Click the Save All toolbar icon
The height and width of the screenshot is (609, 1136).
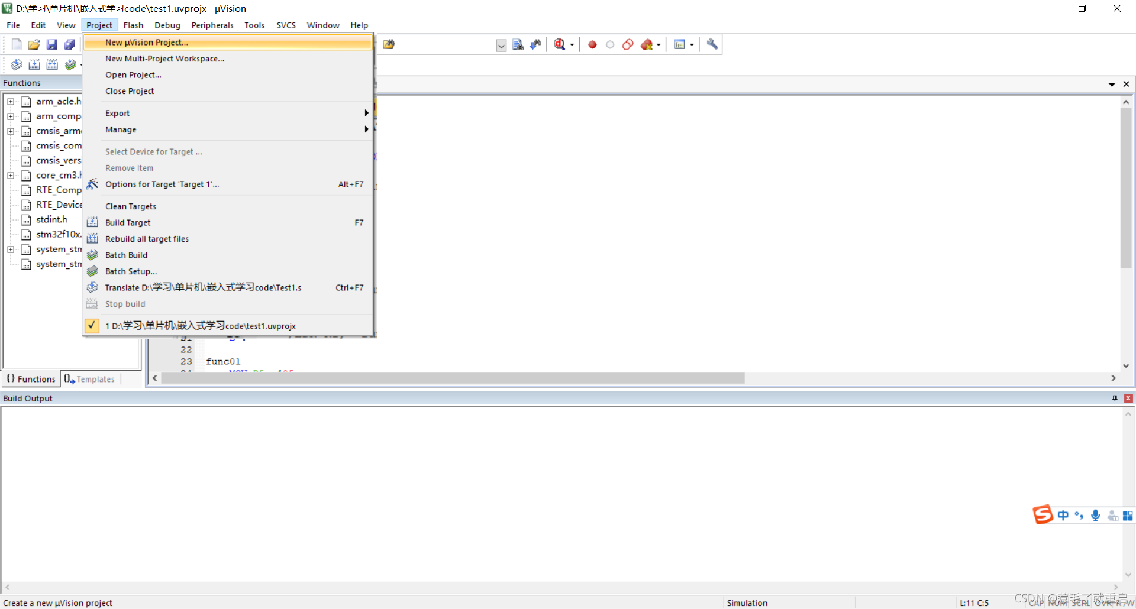click(70, 44)
